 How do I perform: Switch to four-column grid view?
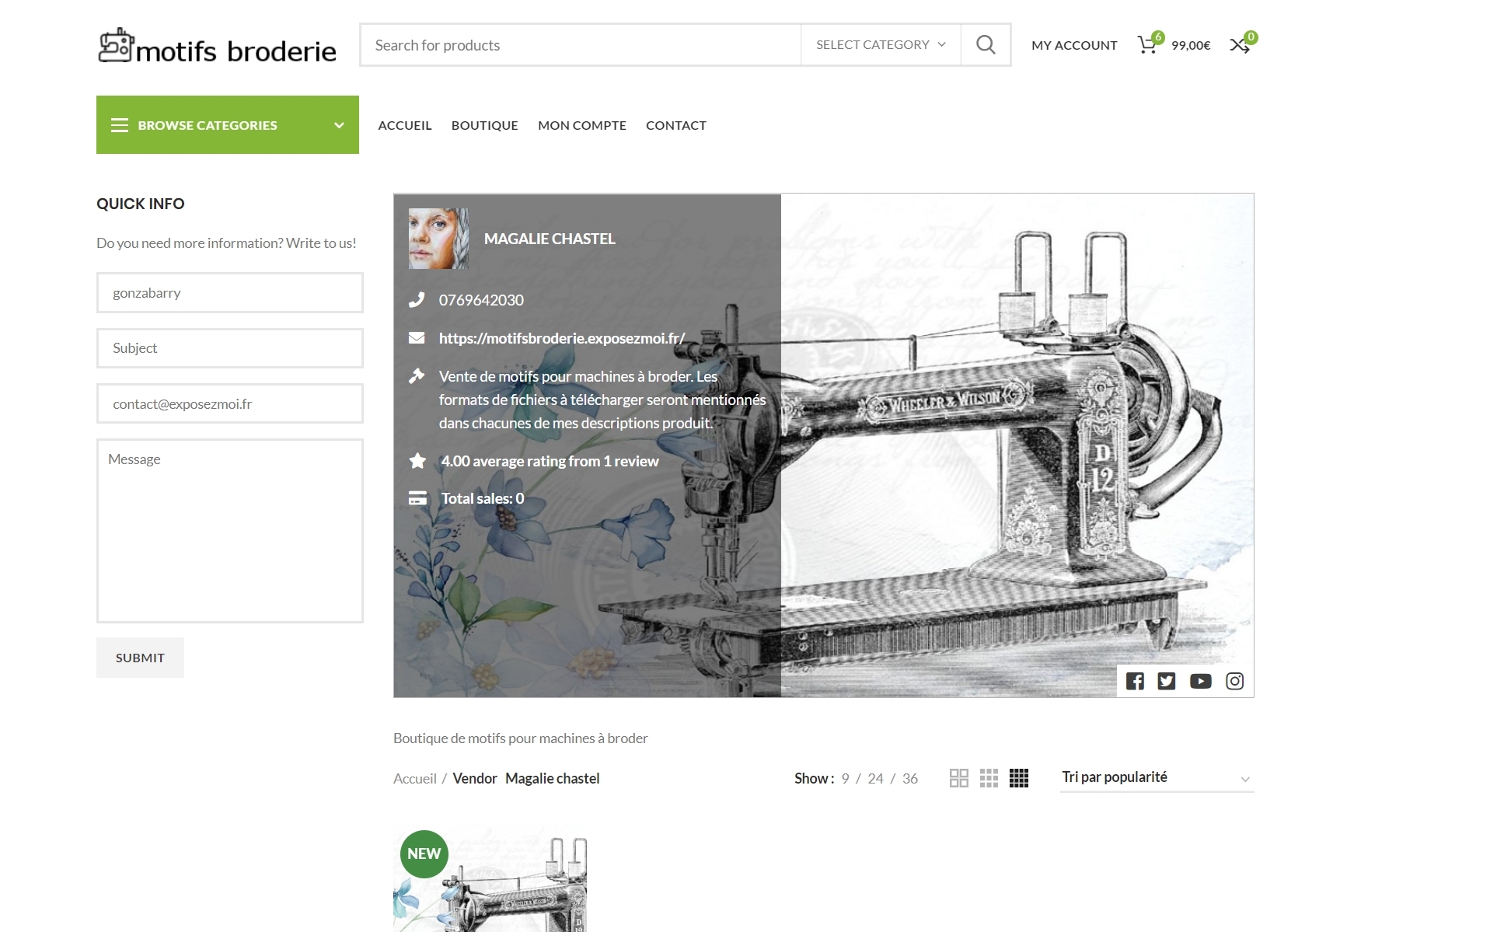tap(1019, 778)
